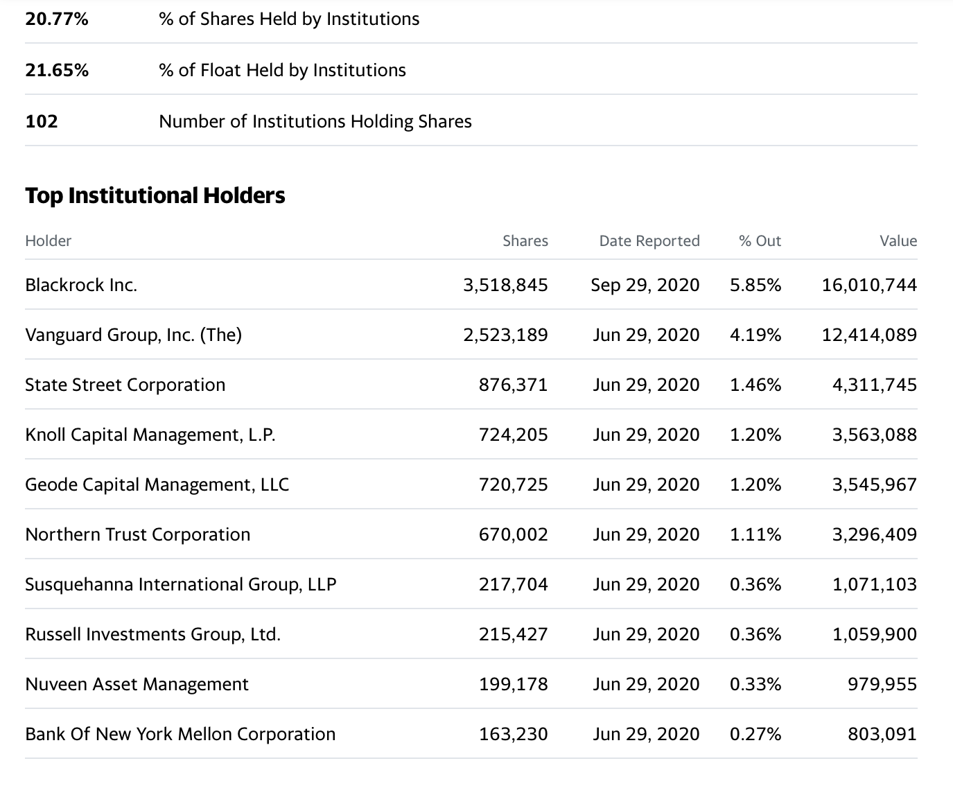
Task: Click Susquehanna International Group, LLP
Action: (x=181, y=584)
